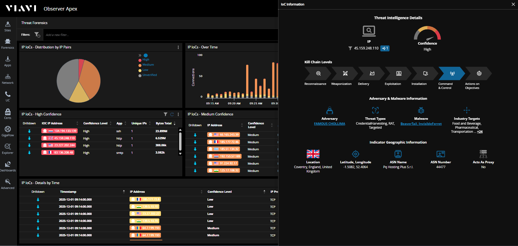Viewport: 518px width, 246px height.
Task: Select the Reconnaissance kill chain step
Action: coord(318,74)
